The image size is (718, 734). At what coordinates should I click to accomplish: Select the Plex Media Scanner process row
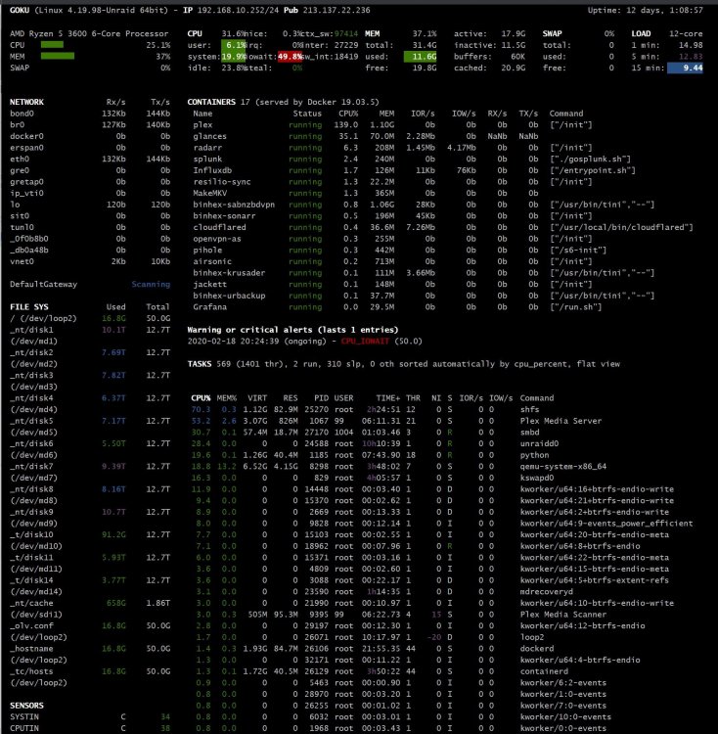[398, 615]
